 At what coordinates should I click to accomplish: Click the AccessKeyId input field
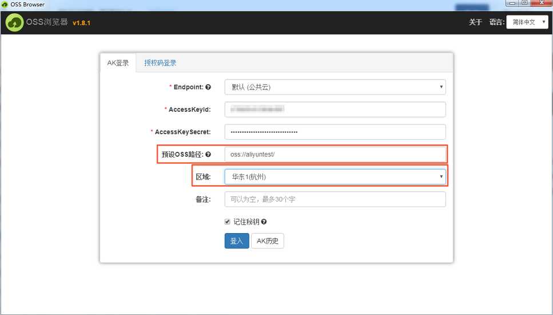[335, 109]
